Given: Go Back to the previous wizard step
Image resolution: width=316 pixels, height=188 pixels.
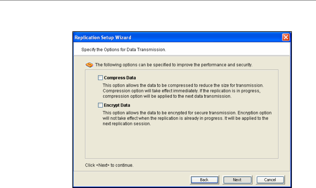Looking at the screenshot, I should 204,180.
